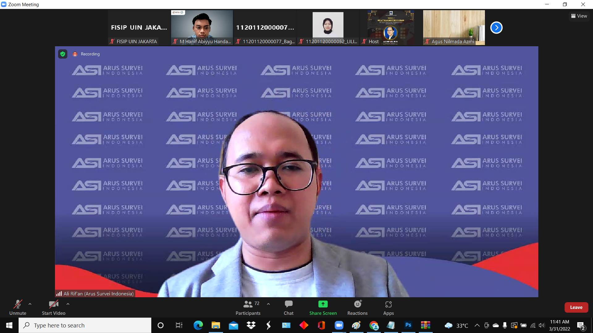Open Mail app from taskbar

click(x=233, y=325)
